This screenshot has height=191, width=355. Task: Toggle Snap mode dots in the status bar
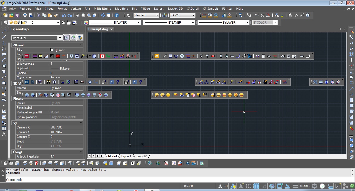point(248,186)
